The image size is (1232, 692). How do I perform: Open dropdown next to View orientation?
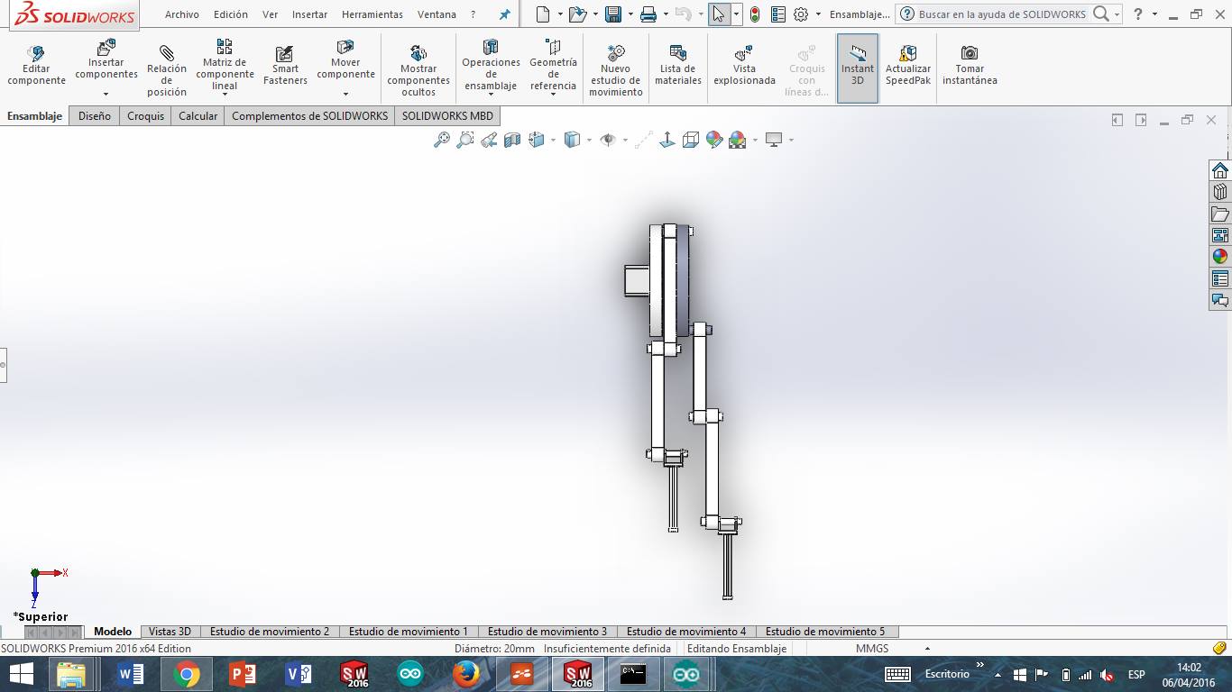pyautogui.click(x=552, y=141)
